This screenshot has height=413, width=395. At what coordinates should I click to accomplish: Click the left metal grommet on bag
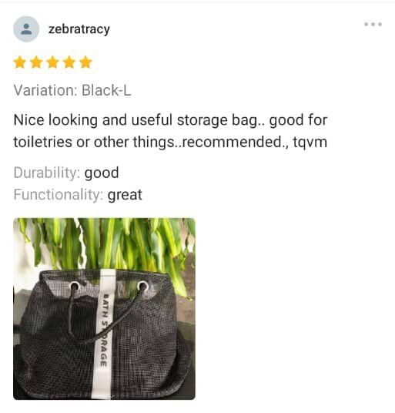coord(75,286)
